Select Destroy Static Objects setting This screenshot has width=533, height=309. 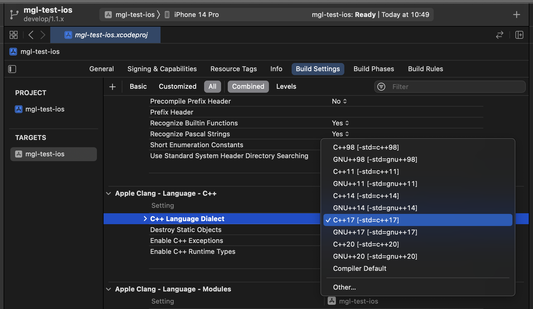click(x=186, y=230)
